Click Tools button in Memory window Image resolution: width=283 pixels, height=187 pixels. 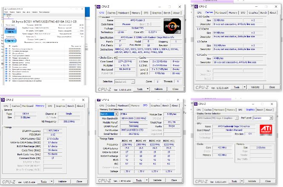point(44,181)
